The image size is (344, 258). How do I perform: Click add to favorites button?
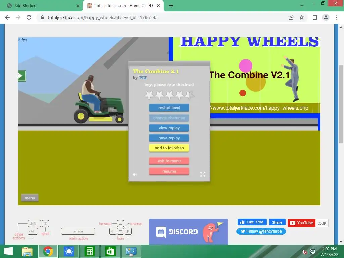coord(169,148)
